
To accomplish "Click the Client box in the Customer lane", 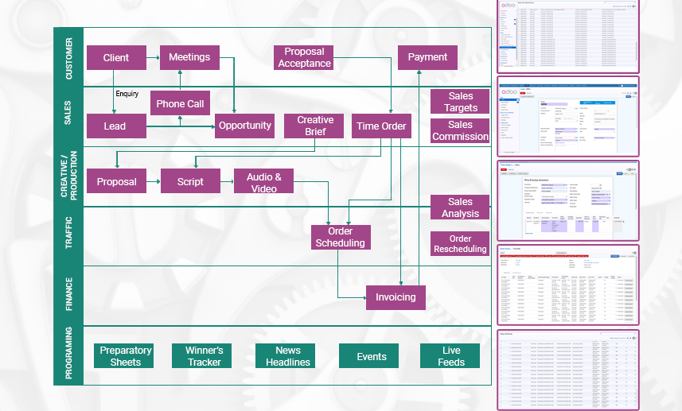I will pyautogui.click(x=116, y=57).
